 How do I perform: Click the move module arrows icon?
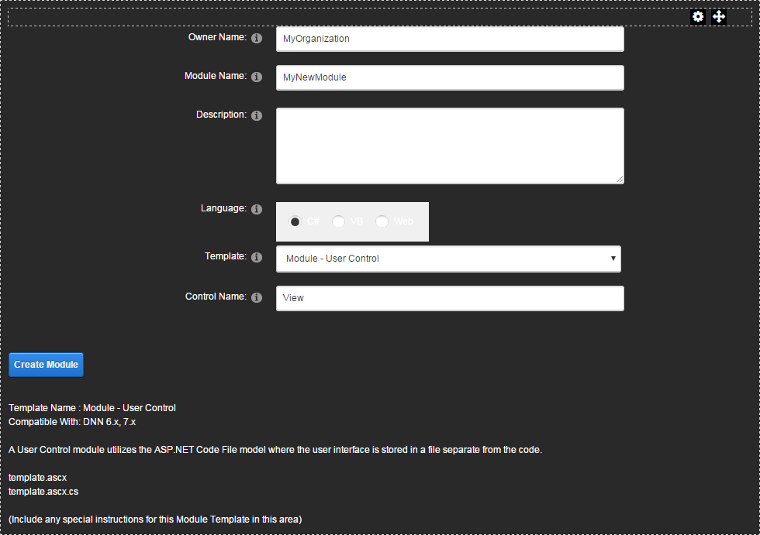(719, 17)
